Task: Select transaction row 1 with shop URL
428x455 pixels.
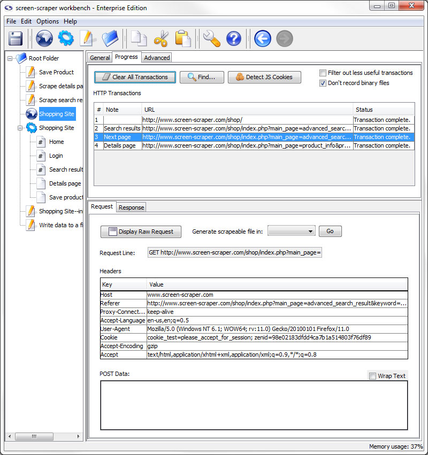Action: click(254, 120)
